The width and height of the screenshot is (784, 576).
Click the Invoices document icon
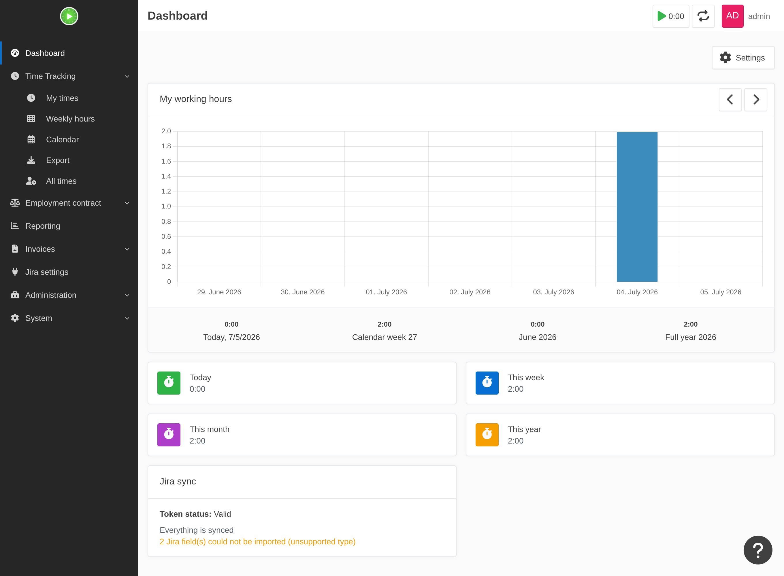tap(15, 249)
